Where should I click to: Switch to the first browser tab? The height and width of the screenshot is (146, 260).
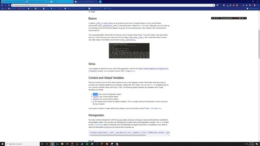point(13,2)
